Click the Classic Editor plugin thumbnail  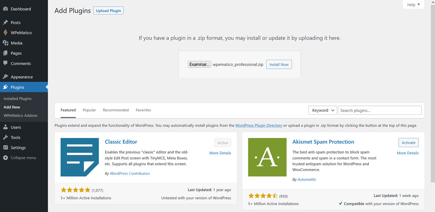coord(80,157)
